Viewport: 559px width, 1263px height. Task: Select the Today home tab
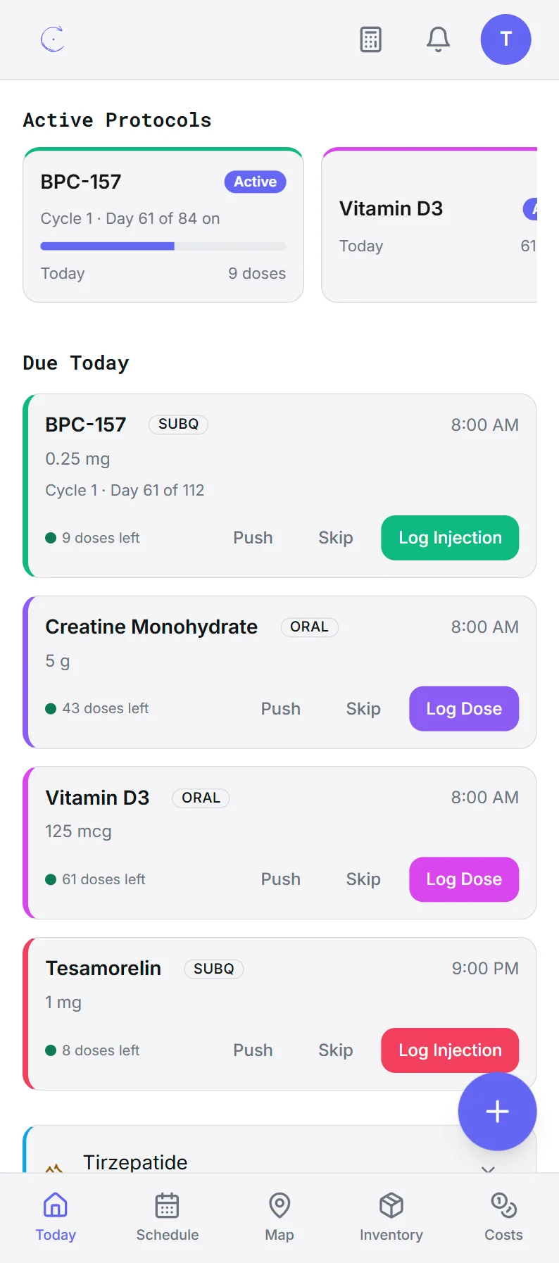56,1218
